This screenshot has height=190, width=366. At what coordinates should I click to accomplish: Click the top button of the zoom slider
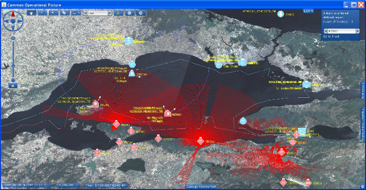click(13, 38)
